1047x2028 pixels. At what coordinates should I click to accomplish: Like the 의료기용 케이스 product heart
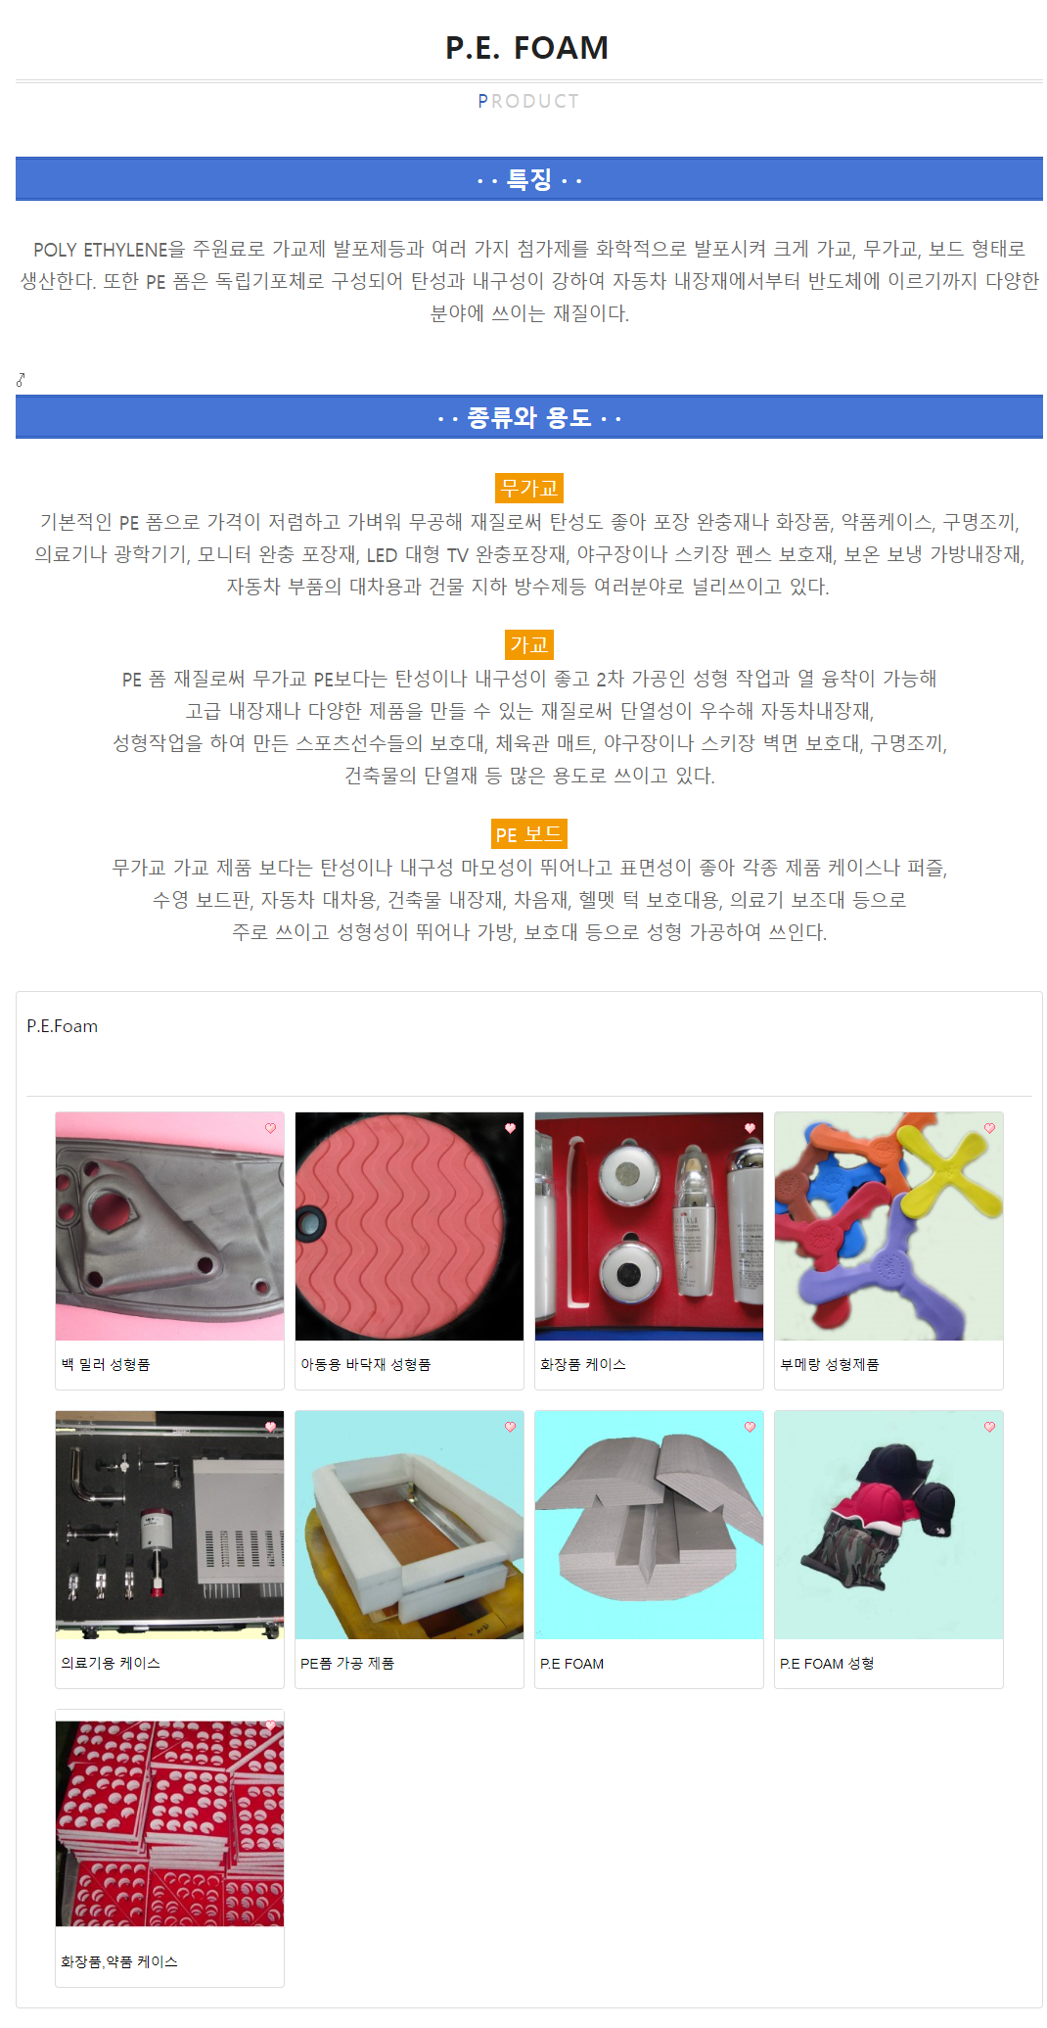click(270, 1427)
